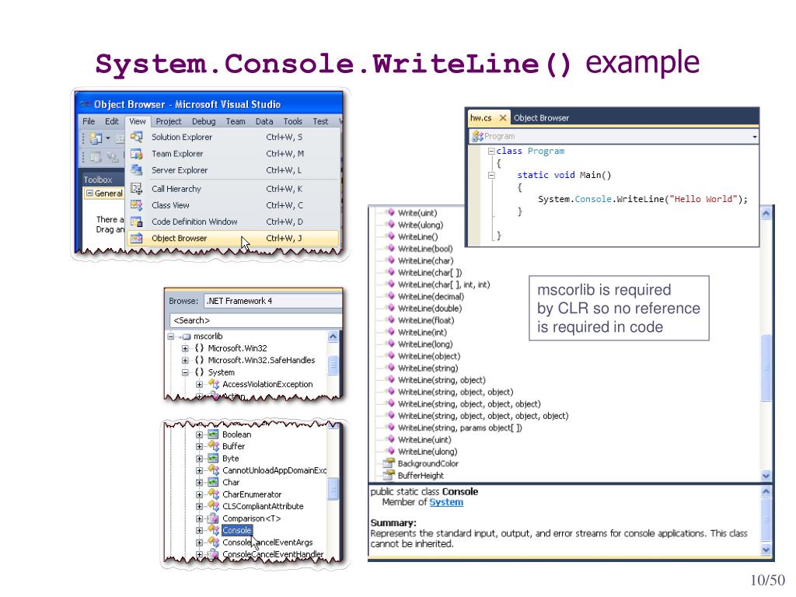
Task: Select the "WriteLine(char[ ], int, int)" member
Action: coord(444,285)
